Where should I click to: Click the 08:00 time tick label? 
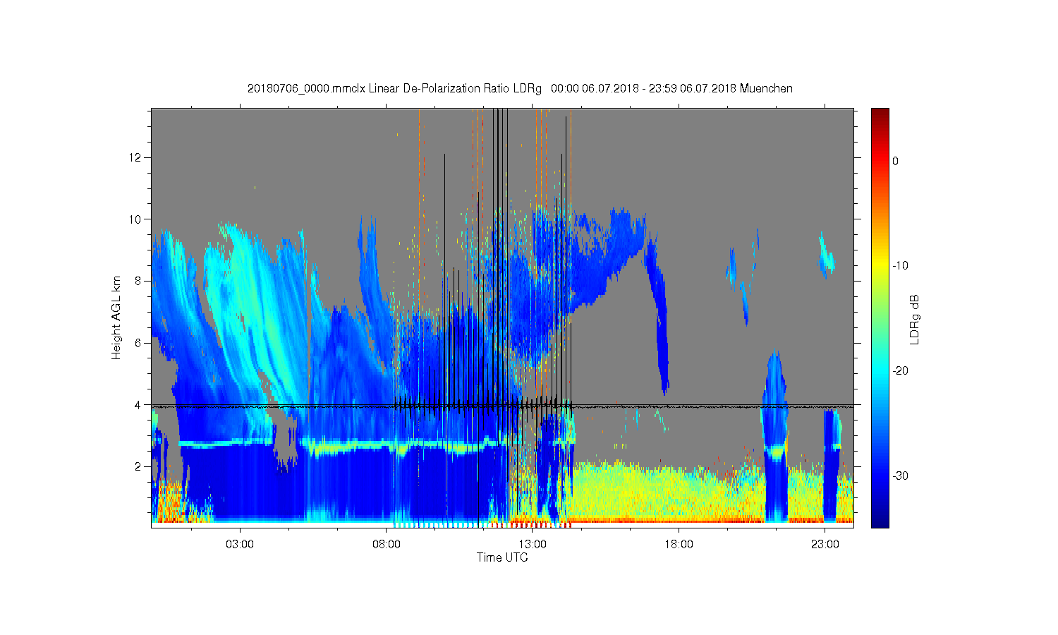[x=387, y=545]
